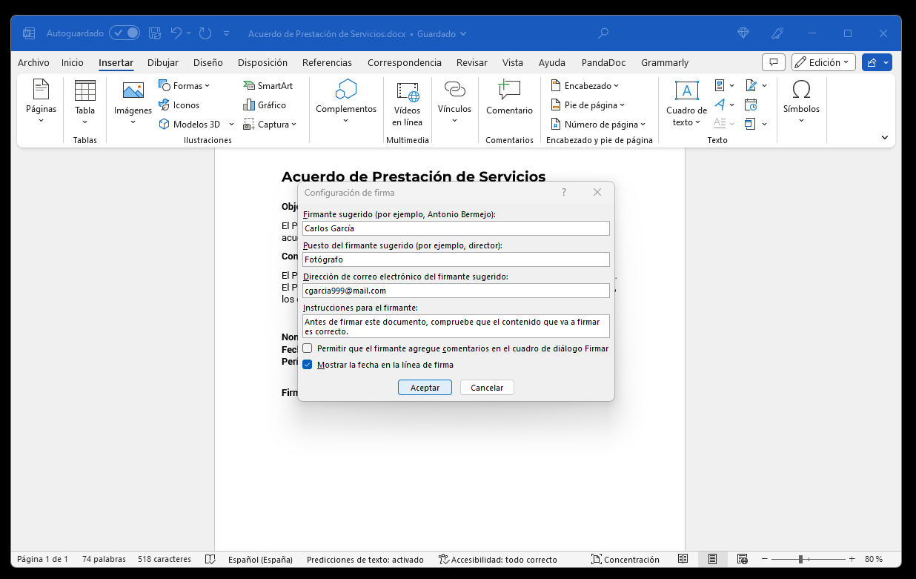This screenshot has width=916, height=579.
Task: Toggle Autoguardado switch
Action: pos(125,33)
